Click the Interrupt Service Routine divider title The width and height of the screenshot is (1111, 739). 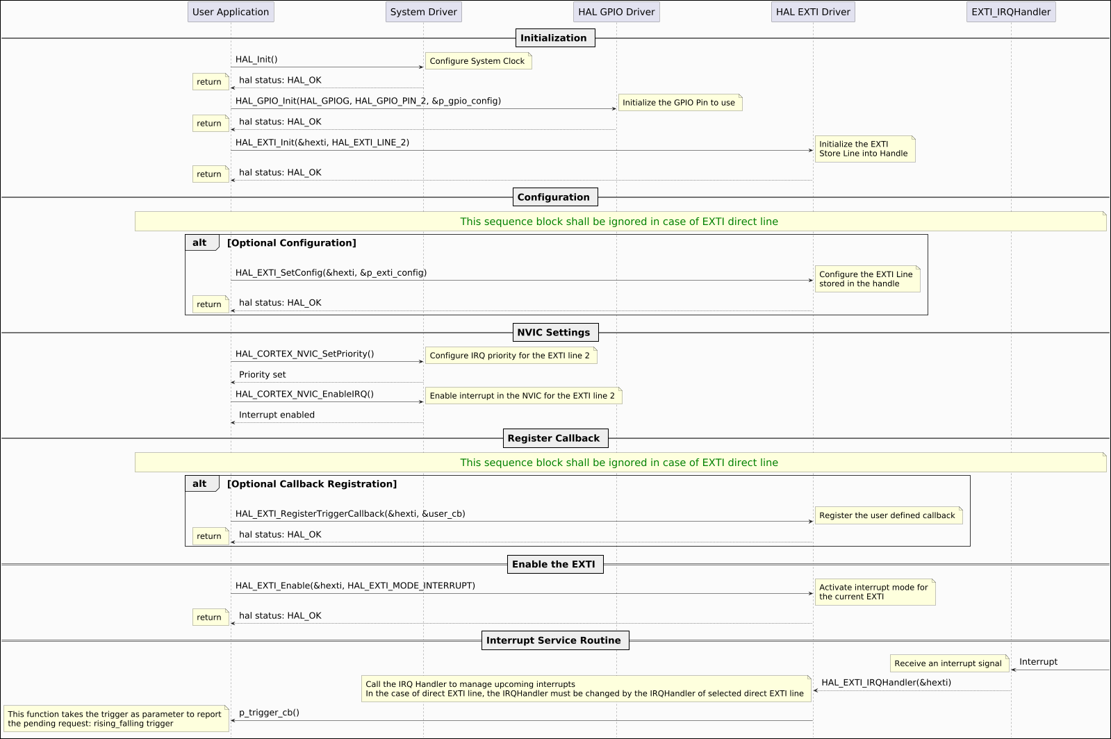[x=554, y=640]
